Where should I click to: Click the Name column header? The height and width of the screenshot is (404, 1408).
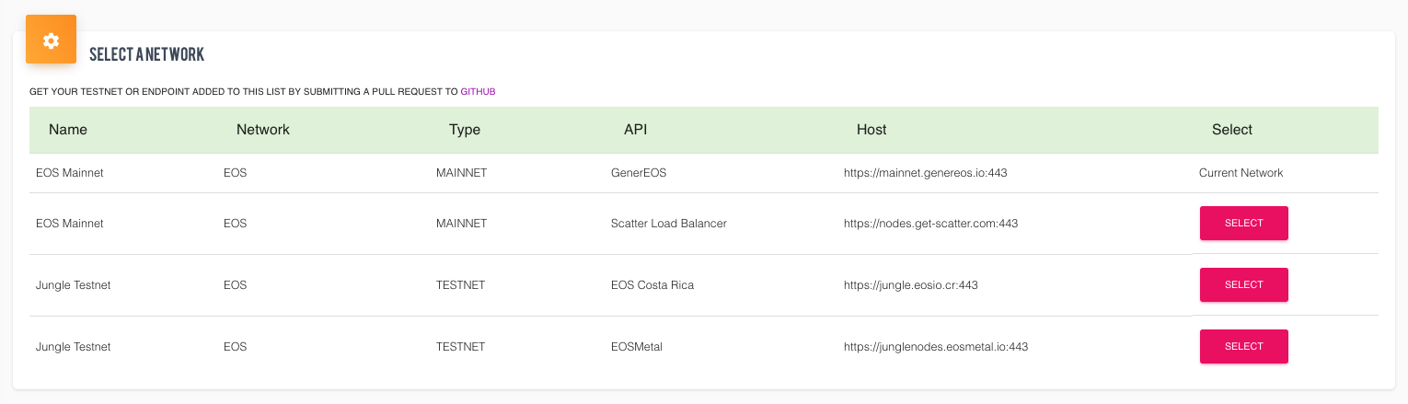(68, 130)
